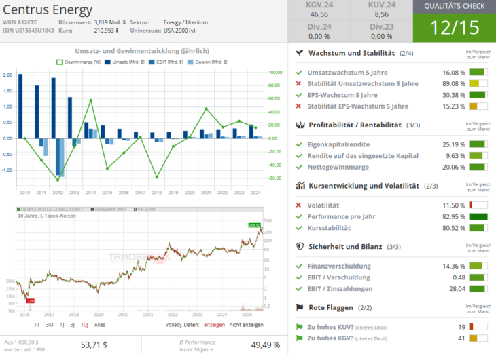
Task: Click green checkmark next to Kursstabilität
Action: click(x=299, y=228)
